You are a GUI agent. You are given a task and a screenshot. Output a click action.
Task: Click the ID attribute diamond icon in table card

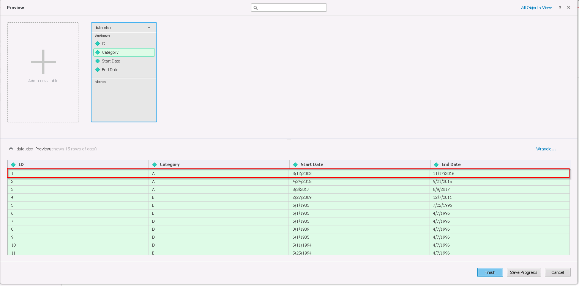(x=98, y=44)
